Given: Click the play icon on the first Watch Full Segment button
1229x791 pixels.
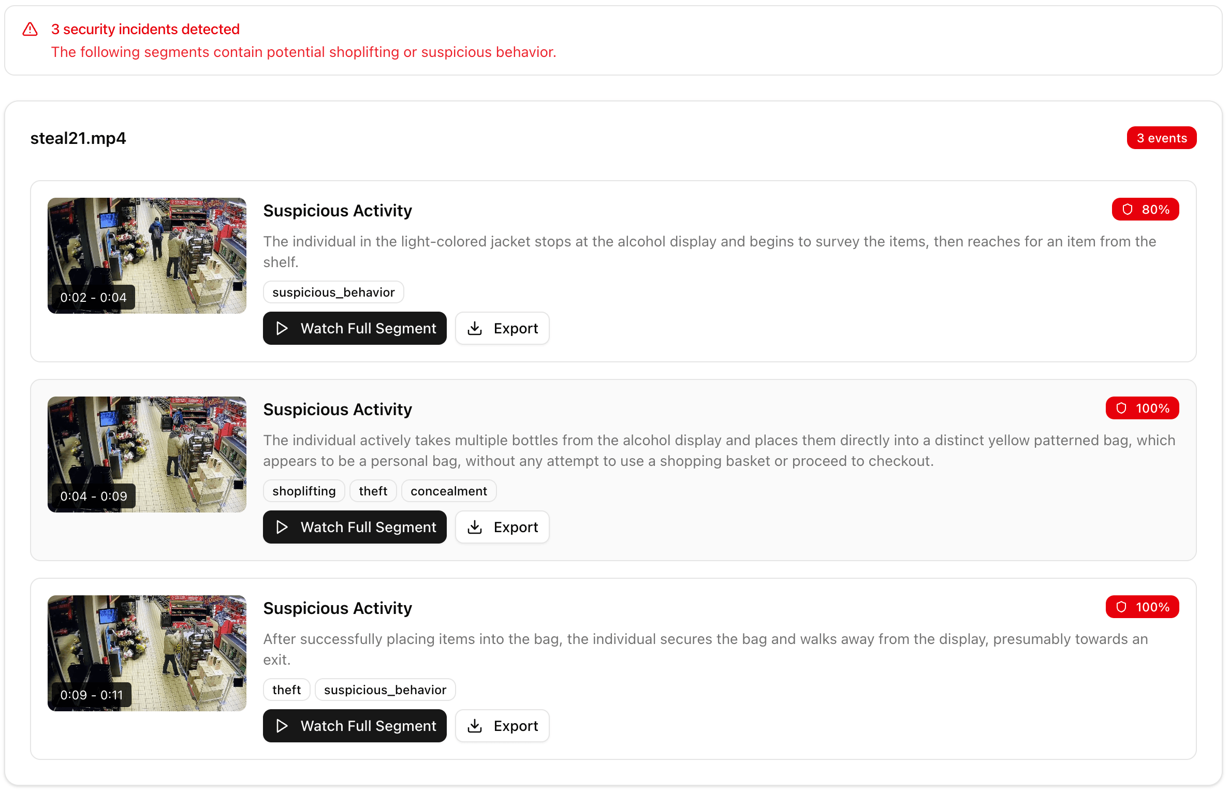Looking at the screenshot, I should coord(282,328).
